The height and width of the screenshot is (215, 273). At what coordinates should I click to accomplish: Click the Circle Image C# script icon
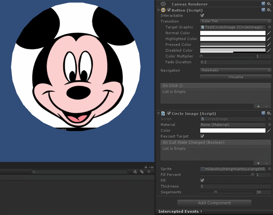[163, 114]
